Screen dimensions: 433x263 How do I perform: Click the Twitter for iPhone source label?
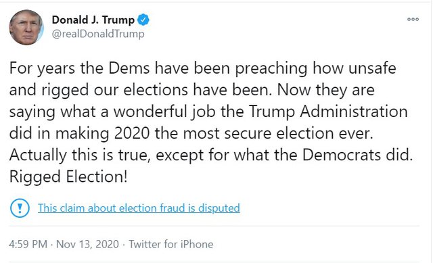tap(171, 244)
